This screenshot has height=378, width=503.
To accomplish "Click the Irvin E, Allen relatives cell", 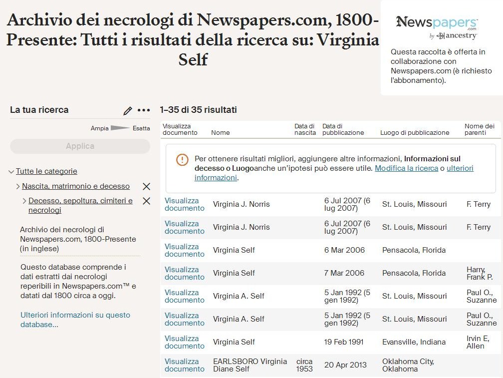I will [478, 342].
